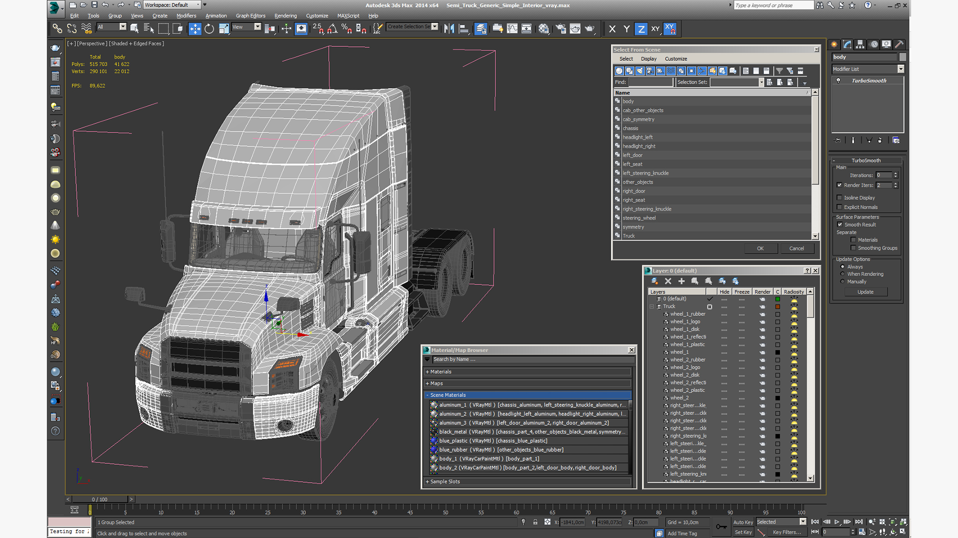The image size is (958, 538).
Task: Open the Create command panel tab
Action: click(x=834, y=44)
